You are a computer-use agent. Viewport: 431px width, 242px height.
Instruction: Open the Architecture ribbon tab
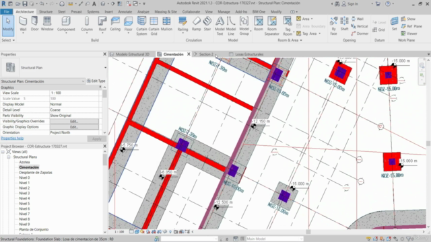pos(25,11)
